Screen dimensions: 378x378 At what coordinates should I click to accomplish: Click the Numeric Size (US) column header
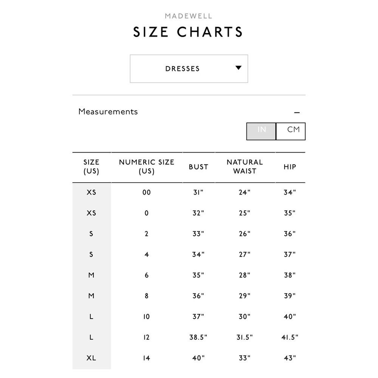(147, 167)
